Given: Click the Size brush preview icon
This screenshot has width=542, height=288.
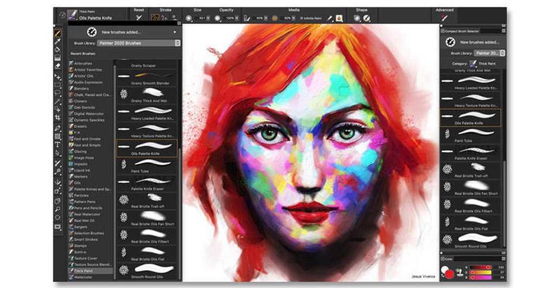Looking at the screenshot, I should [x=189, y=18].
